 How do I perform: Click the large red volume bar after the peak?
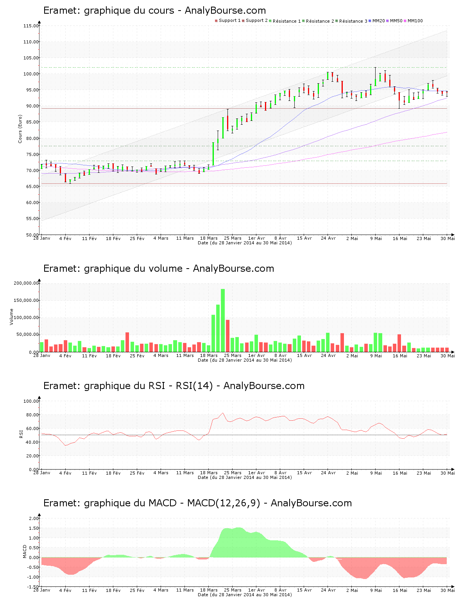tap(227, 336)
